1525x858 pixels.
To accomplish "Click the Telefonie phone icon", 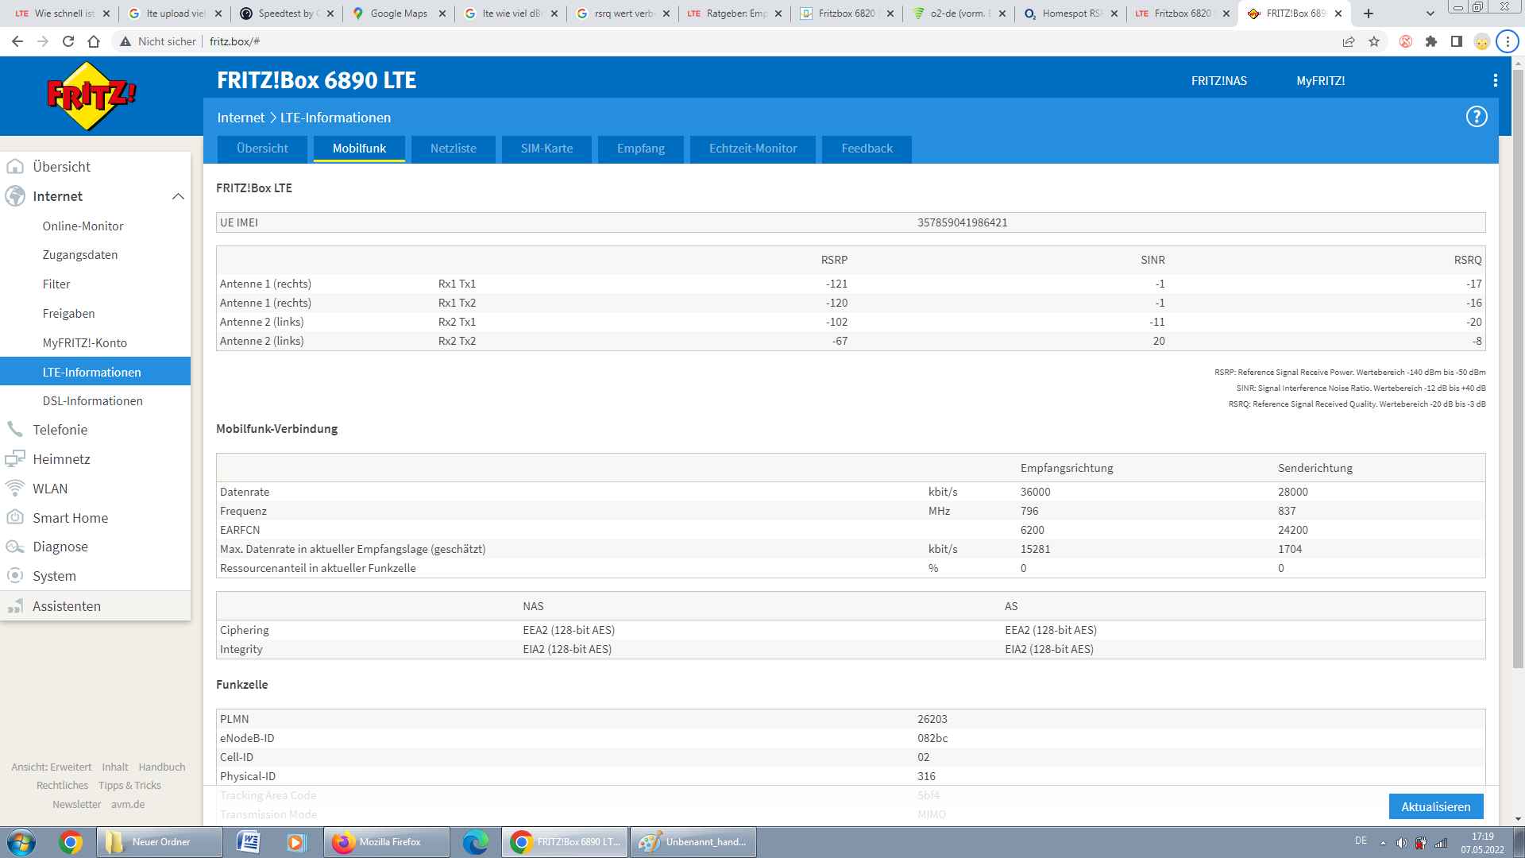I will point(15,429).
